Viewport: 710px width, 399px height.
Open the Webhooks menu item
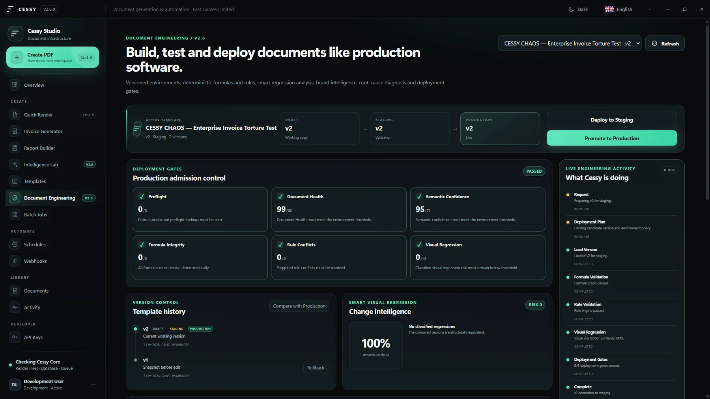(x=52, y=261)
